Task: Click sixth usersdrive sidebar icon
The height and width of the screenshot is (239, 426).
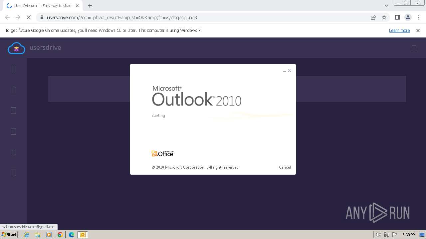Action: (x=13, y=173)
